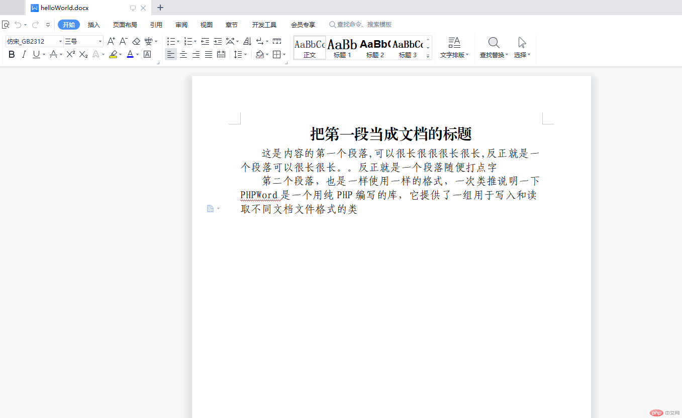
Task: Switch to the 插入 tab
Action: coord(94,25)
